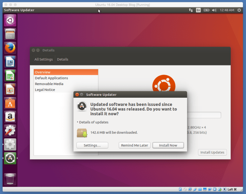Click All Settings in Details toolbar
Image resolution: width=246 pixels, height=194 pixels.
point(44,59)
